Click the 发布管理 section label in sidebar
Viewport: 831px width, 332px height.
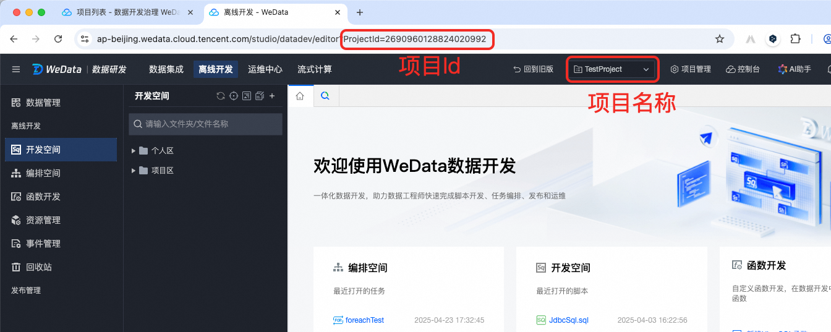pos(26,290)
